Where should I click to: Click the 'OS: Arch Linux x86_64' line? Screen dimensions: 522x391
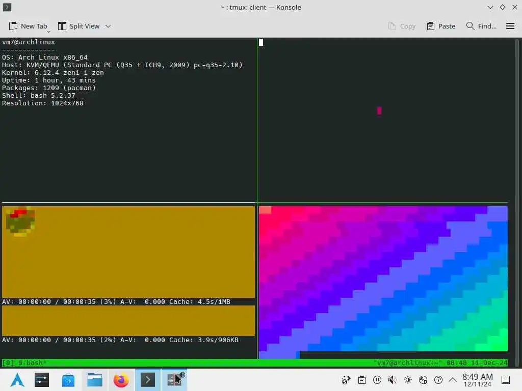click(45, 58)
